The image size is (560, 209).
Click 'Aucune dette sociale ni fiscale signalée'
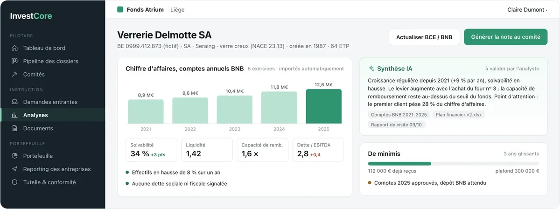click(x=179, y=184)
